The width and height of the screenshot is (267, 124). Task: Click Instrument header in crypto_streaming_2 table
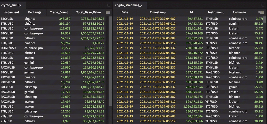click(x=216, y=12)
